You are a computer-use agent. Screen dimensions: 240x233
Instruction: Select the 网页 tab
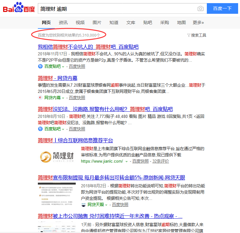point(46,23)
